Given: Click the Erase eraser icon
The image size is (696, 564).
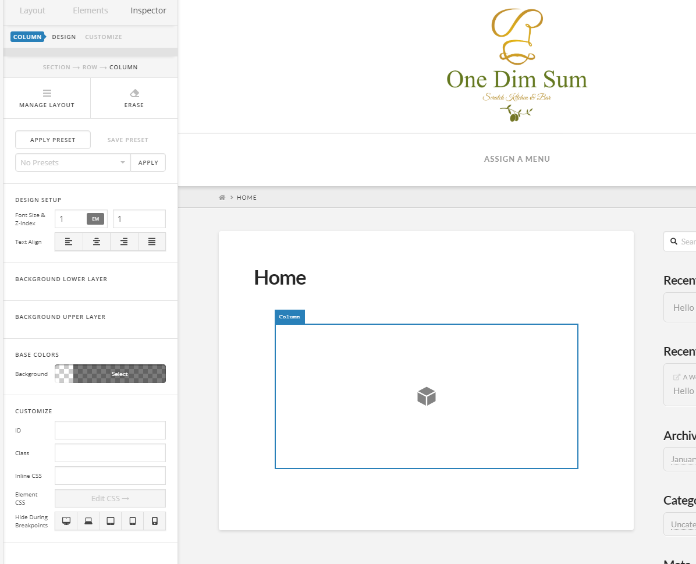Looking at the screenshot, I should click(x=134, y=93).
